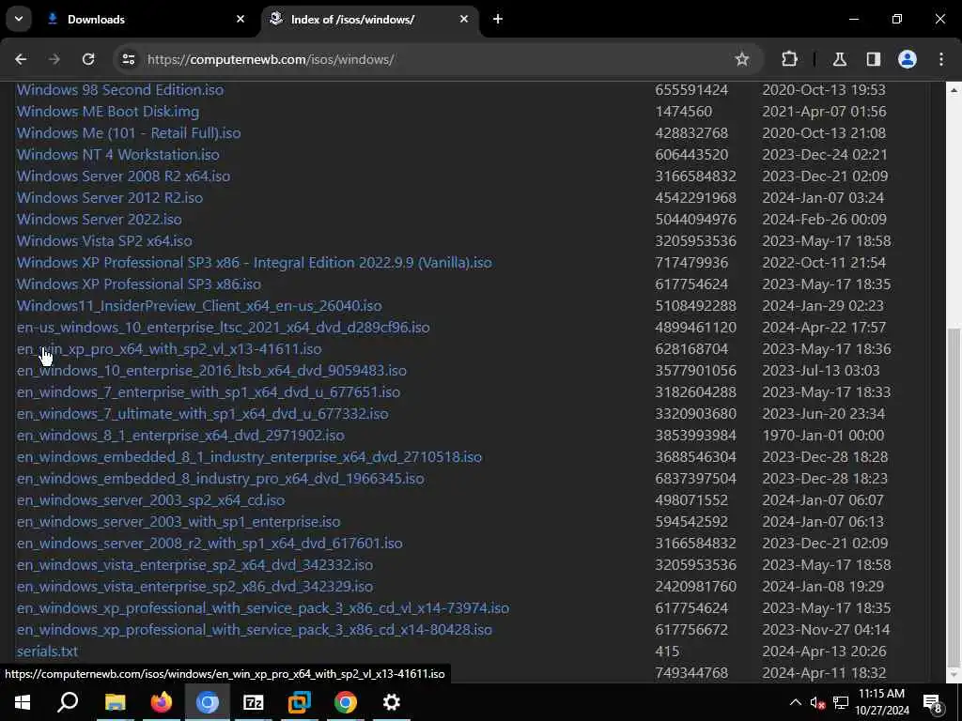Open the notification center icon
The image size is (962, 721).
tap(933, 702)
